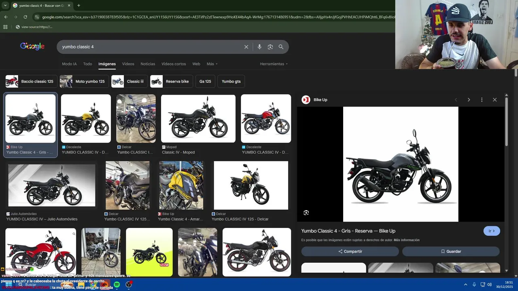This screenshot has height=291, width=518.
Task: Open Spotify from the taskbar
Action: (117, 285)
